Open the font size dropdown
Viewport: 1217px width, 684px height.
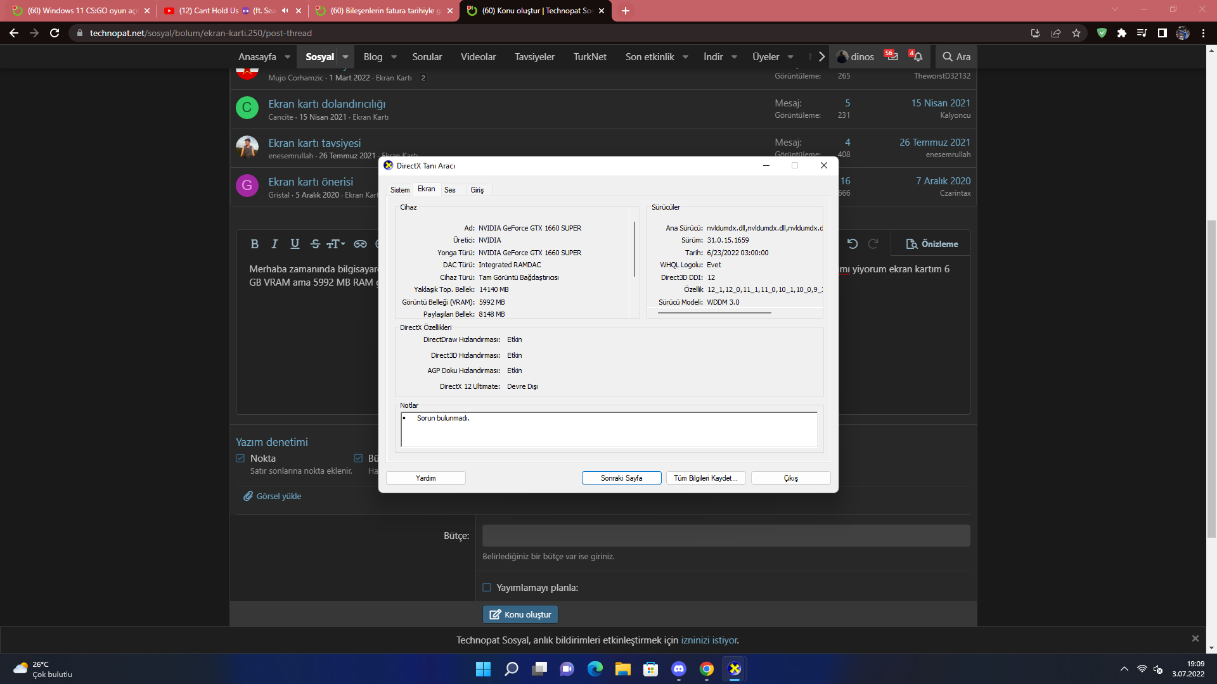336,244
